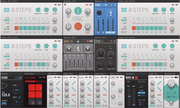This screenshot has height=108, width=180.
Task: Click the Clock play triangle button
Action: point(4,86)
